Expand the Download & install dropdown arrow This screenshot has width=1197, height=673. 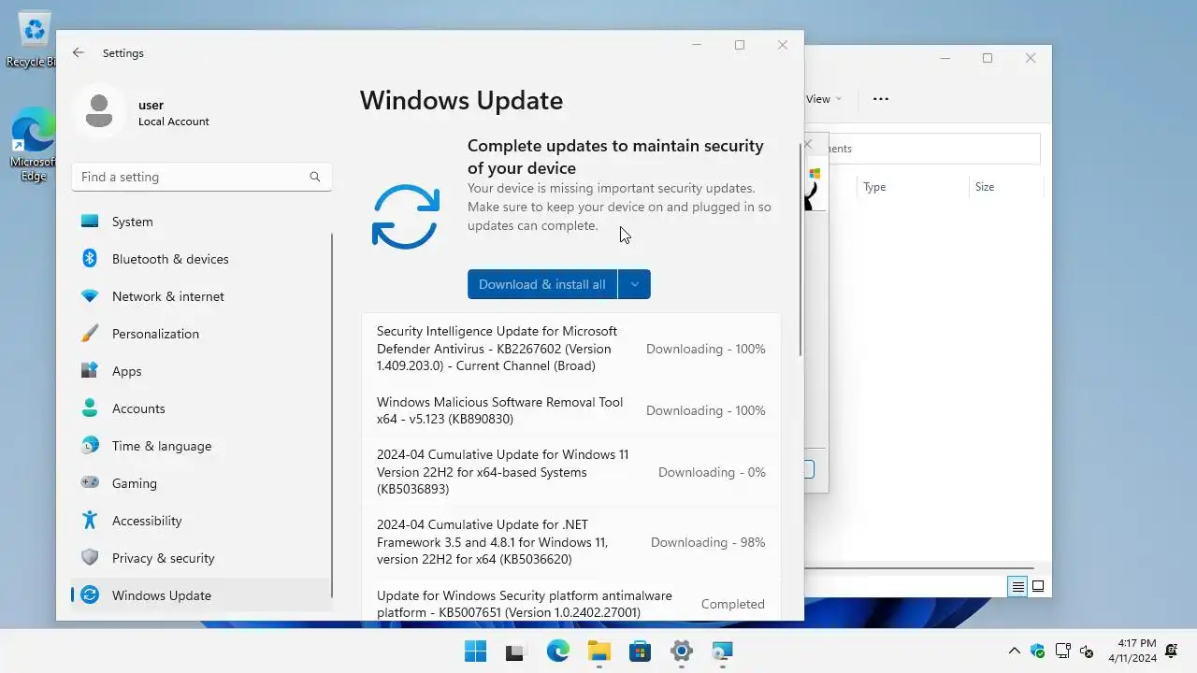(x=634, y=284)
